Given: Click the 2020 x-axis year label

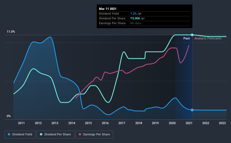Looking at the screenshot, I should click(x=172, y=123).
